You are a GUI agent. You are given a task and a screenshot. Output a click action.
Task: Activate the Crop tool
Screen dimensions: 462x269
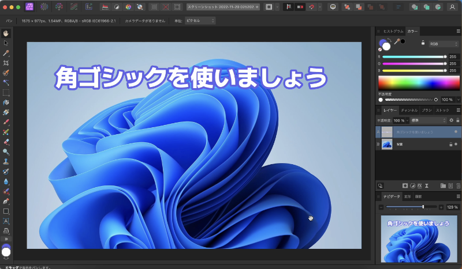coord(6,63)
